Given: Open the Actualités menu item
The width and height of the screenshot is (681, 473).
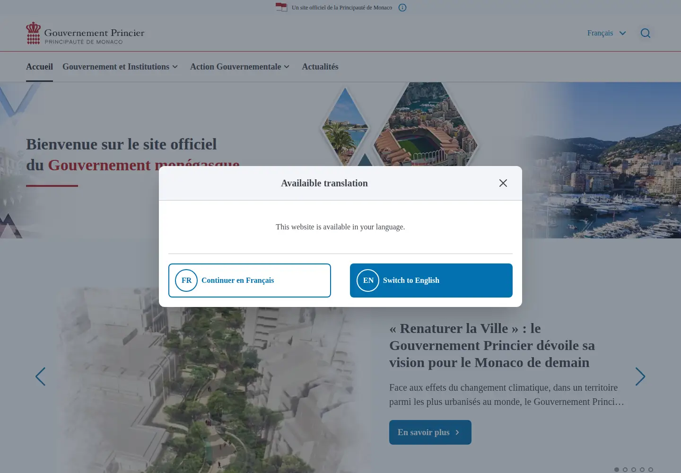Looking at the screenshot, I should [320, 67].
